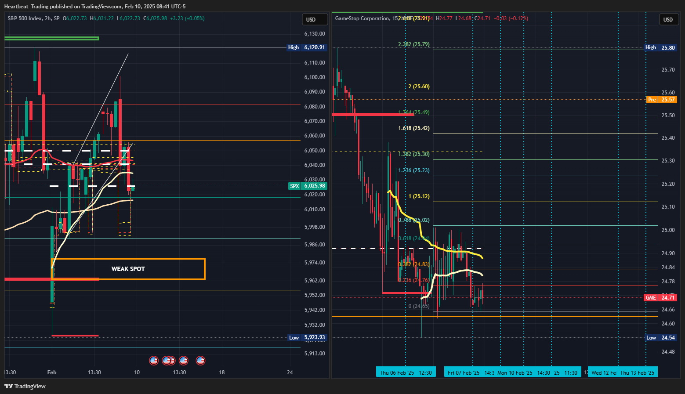Viewport: 685px width, 394px height.
Task: Click the Heartbeat_Trading published header text
Action: [95, 6]
